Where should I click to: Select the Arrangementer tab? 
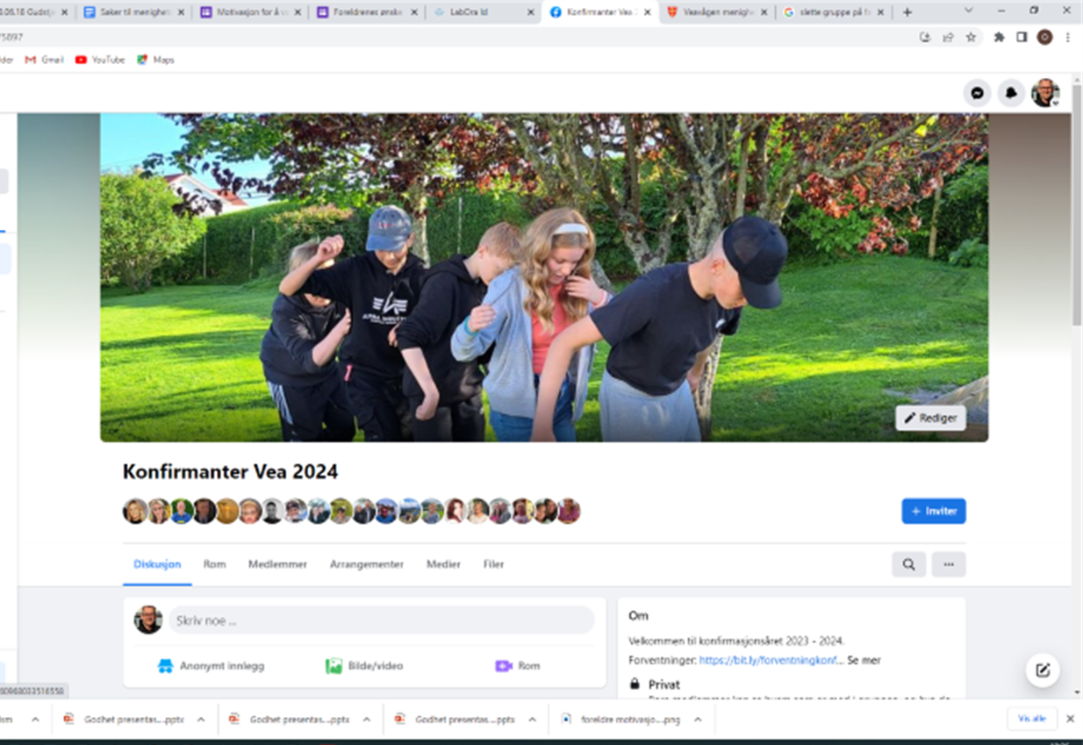coord(367,564)
